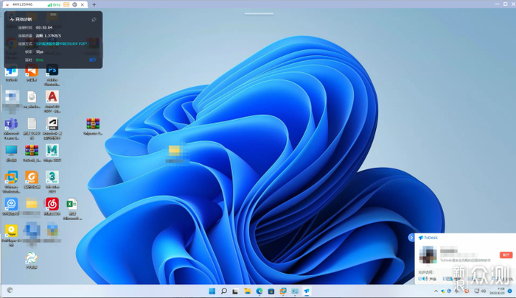516x298 pixels.
Task: Launch Autodesk Maya desktop shortcut
Action: click(52, 152)
